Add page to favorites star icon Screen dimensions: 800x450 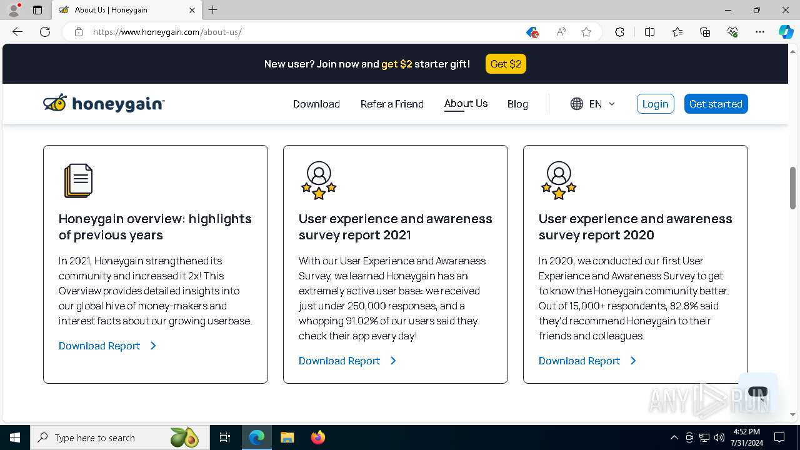tap(586, 32)
